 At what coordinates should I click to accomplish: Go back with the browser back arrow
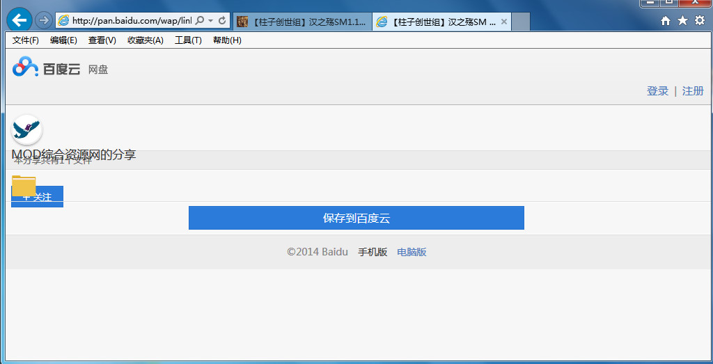(19, 20)
